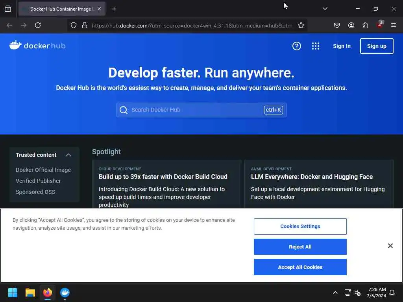Bookmark this page with the star
This screenshot has height=302, width=403.
pos(301,25)
